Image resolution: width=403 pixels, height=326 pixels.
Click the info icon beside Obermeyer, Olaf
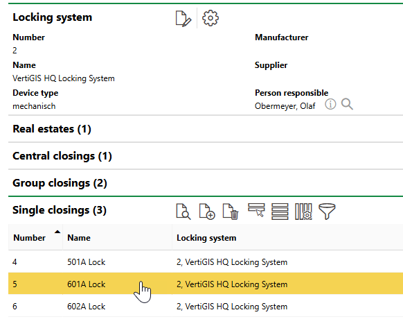pyautogui.click(x=330, y=104)
